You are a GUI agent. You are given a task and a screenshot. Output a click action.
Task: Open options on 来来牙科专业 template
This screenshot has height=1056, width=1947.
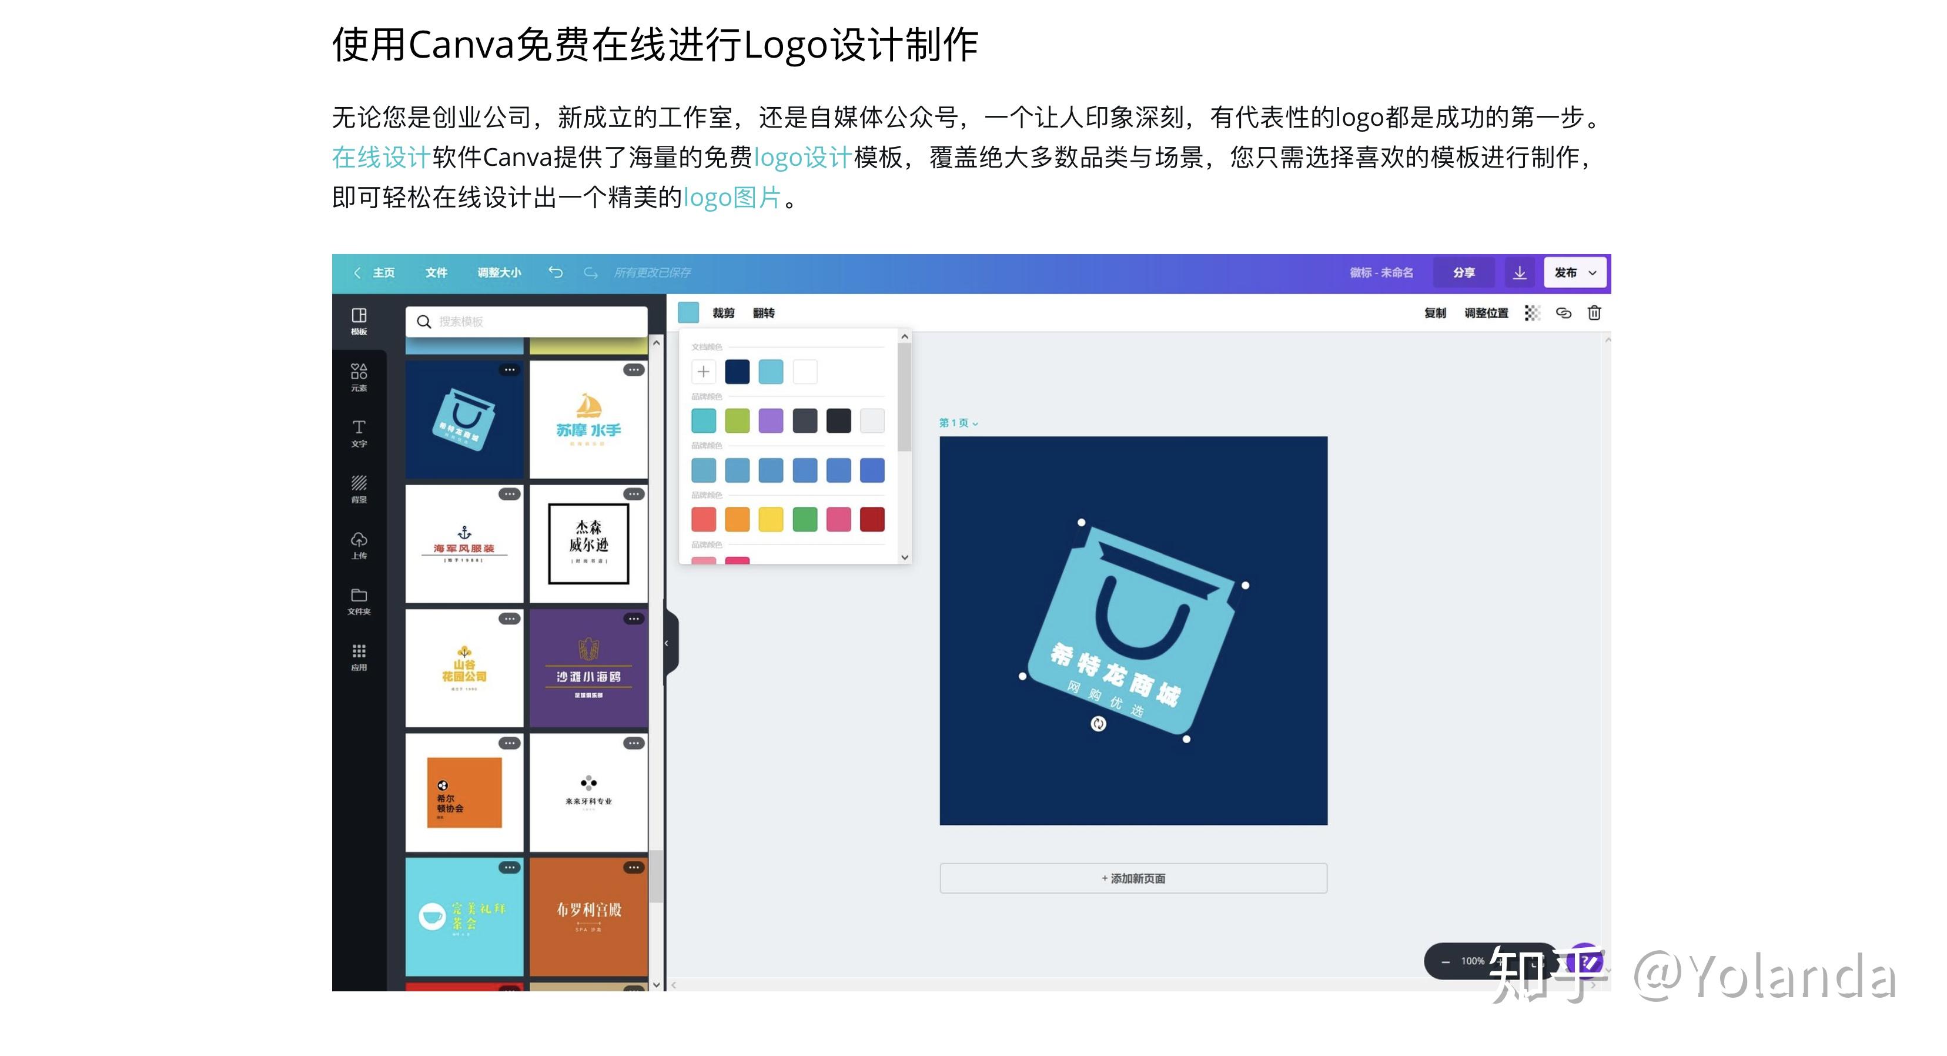click(x=633, y=743)
